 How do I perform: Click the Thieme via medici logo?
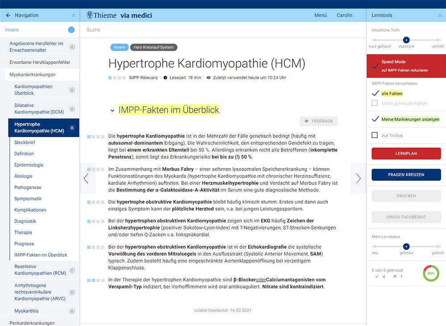pyautogui.click(x=119, y=15)
